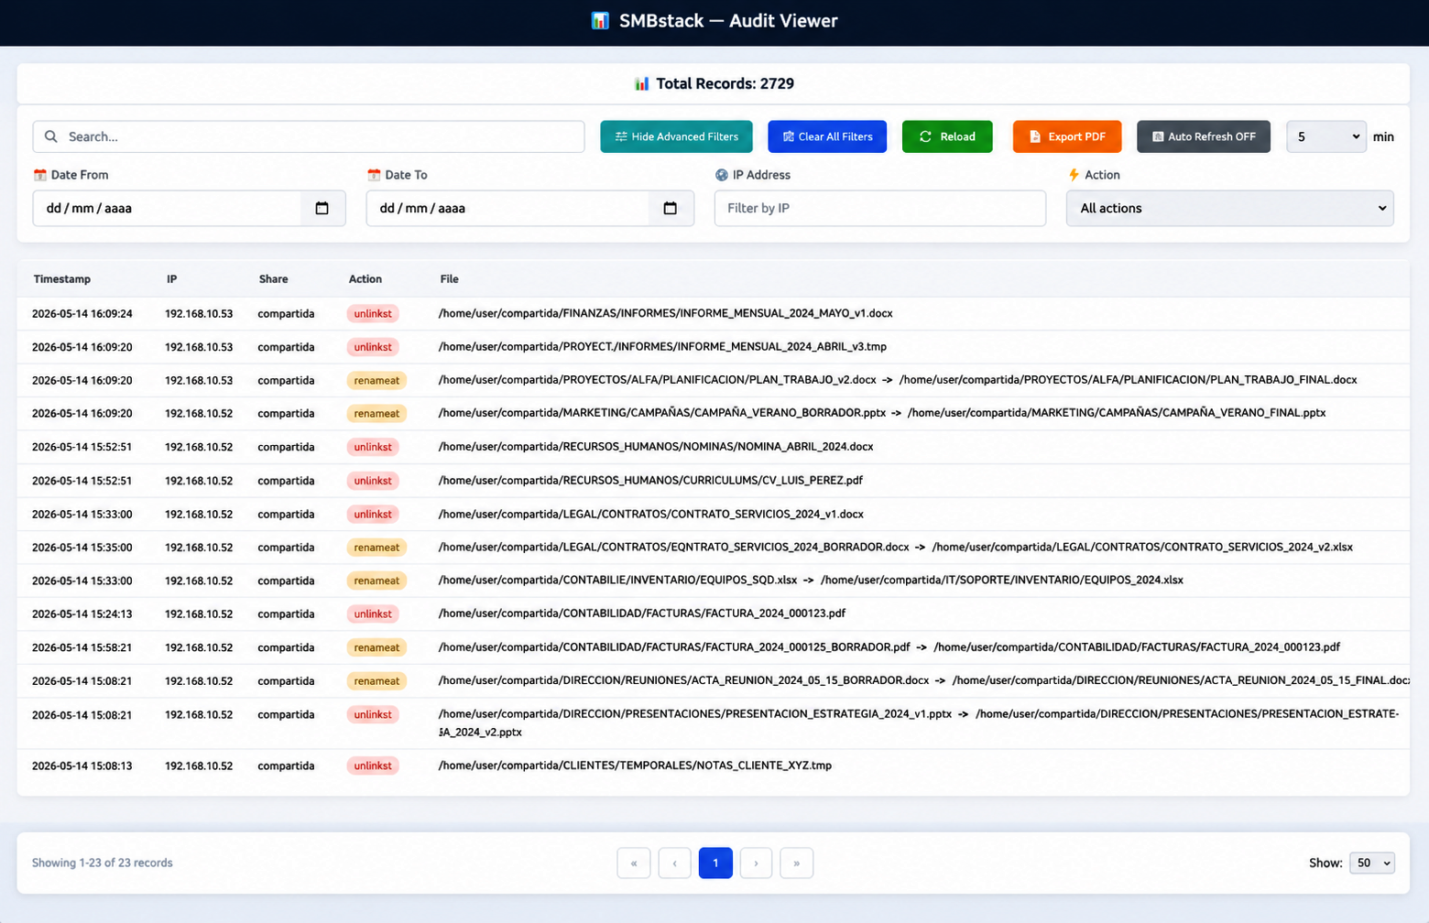
Task: Click unlinkst badge in INFORME_MENSUAL_2024_MAYO_v1.docx row
Action: (x=373, y=313)
